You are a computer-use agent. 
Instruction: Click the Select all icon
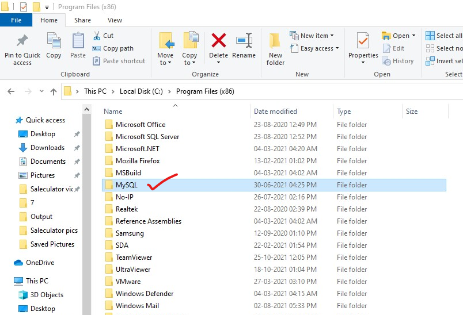tap(430, 36)
